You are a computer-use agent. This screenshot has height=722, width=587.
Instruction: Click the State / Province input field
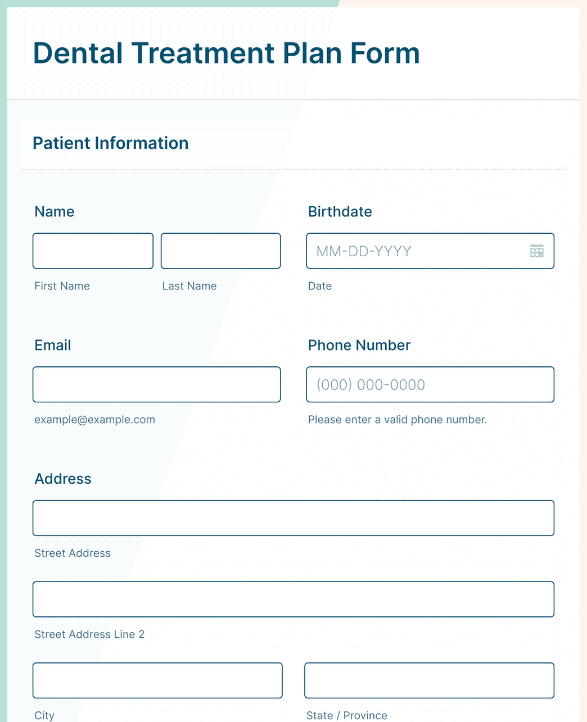(429, 680)
